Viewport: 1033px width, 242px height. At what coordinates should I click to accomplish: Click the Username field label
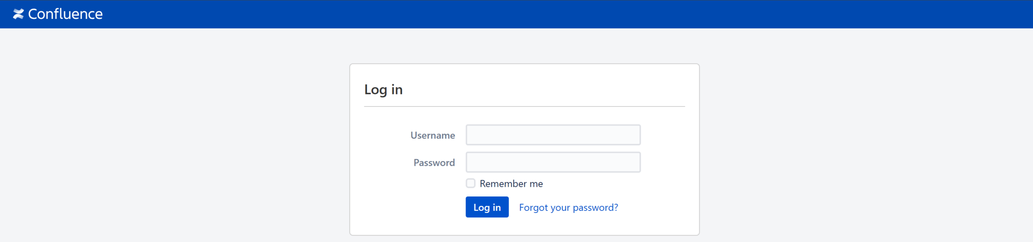tap(433, 136)
